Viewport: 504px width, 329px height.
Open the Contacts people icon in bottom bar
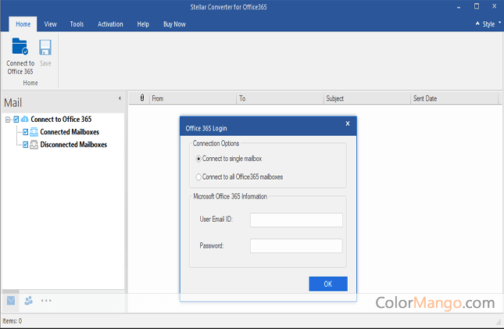coord(28,300)
